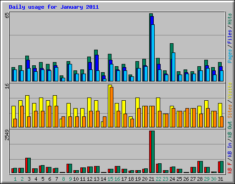Click the tallest yellow Visits bar, day 15
235x184 pixels.
point(109,106)
